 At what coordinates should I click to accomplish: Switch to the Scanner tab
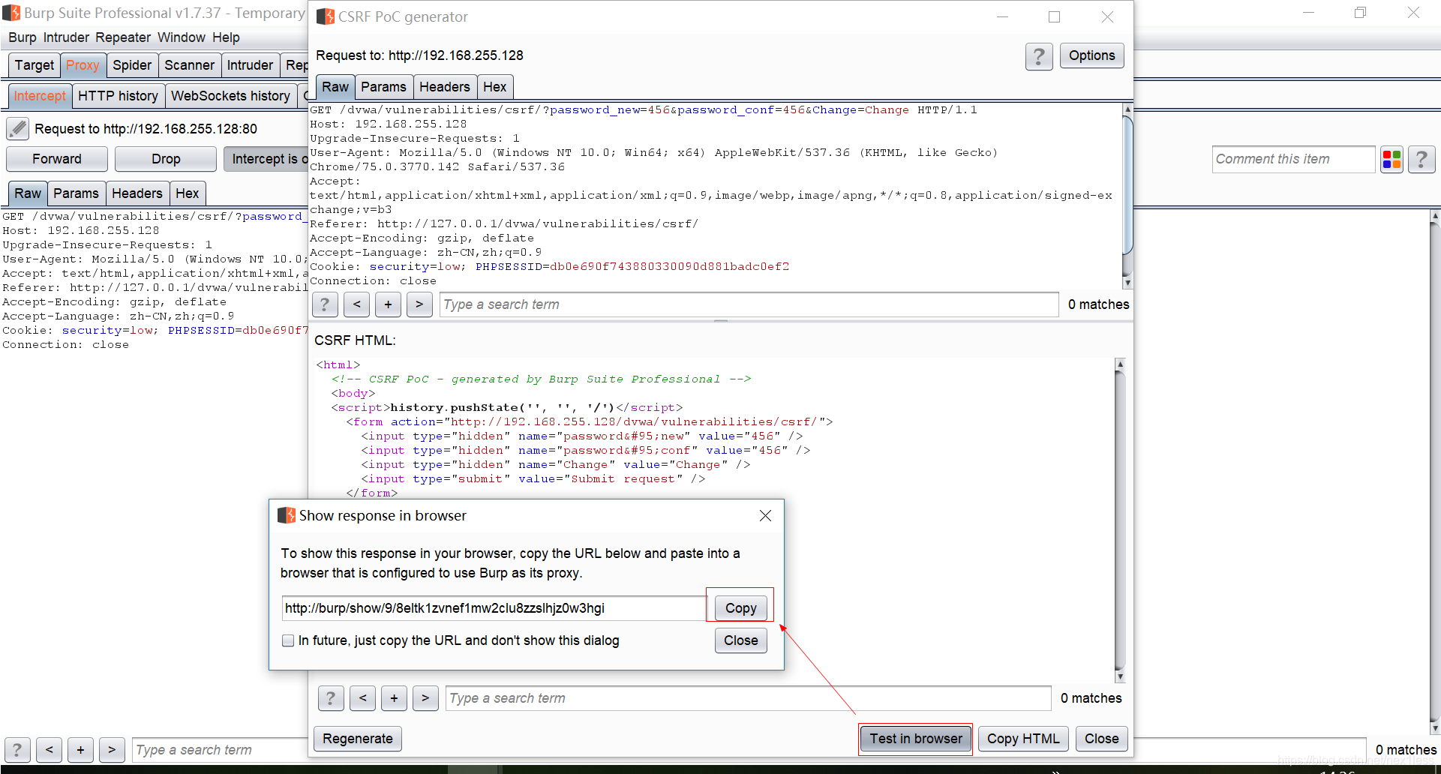click(x=190, y=65)
